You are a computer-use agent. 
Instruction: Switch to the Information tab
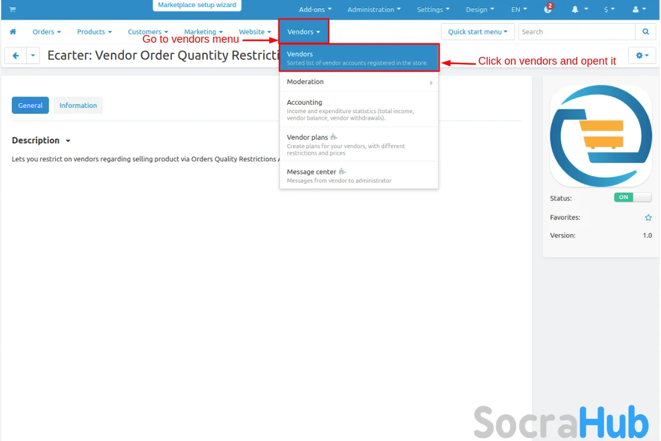pyautogui.click(x=78, y=106)
